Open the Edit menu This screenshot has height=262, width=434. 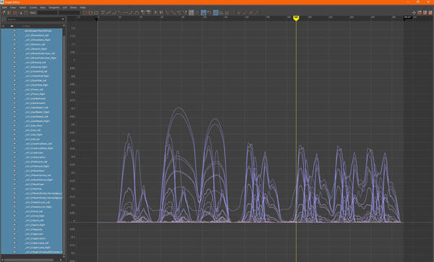point(4,7)
